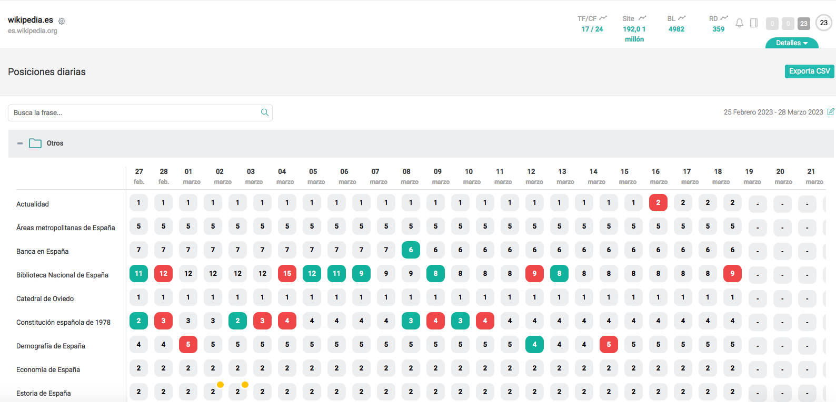
Task: Open settings gear next to wikipedia.es
Action: point(62,21)
